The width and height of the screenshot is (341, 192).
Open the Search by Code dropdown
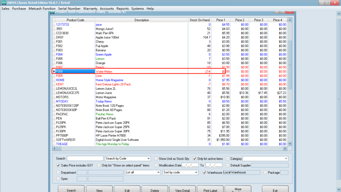pyautogui.click(x=149, y=159)
